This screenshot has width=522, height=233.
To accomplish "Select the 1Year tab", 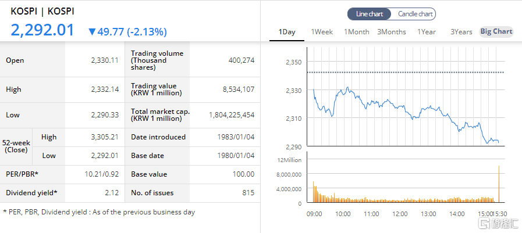I will pos(427,32).
